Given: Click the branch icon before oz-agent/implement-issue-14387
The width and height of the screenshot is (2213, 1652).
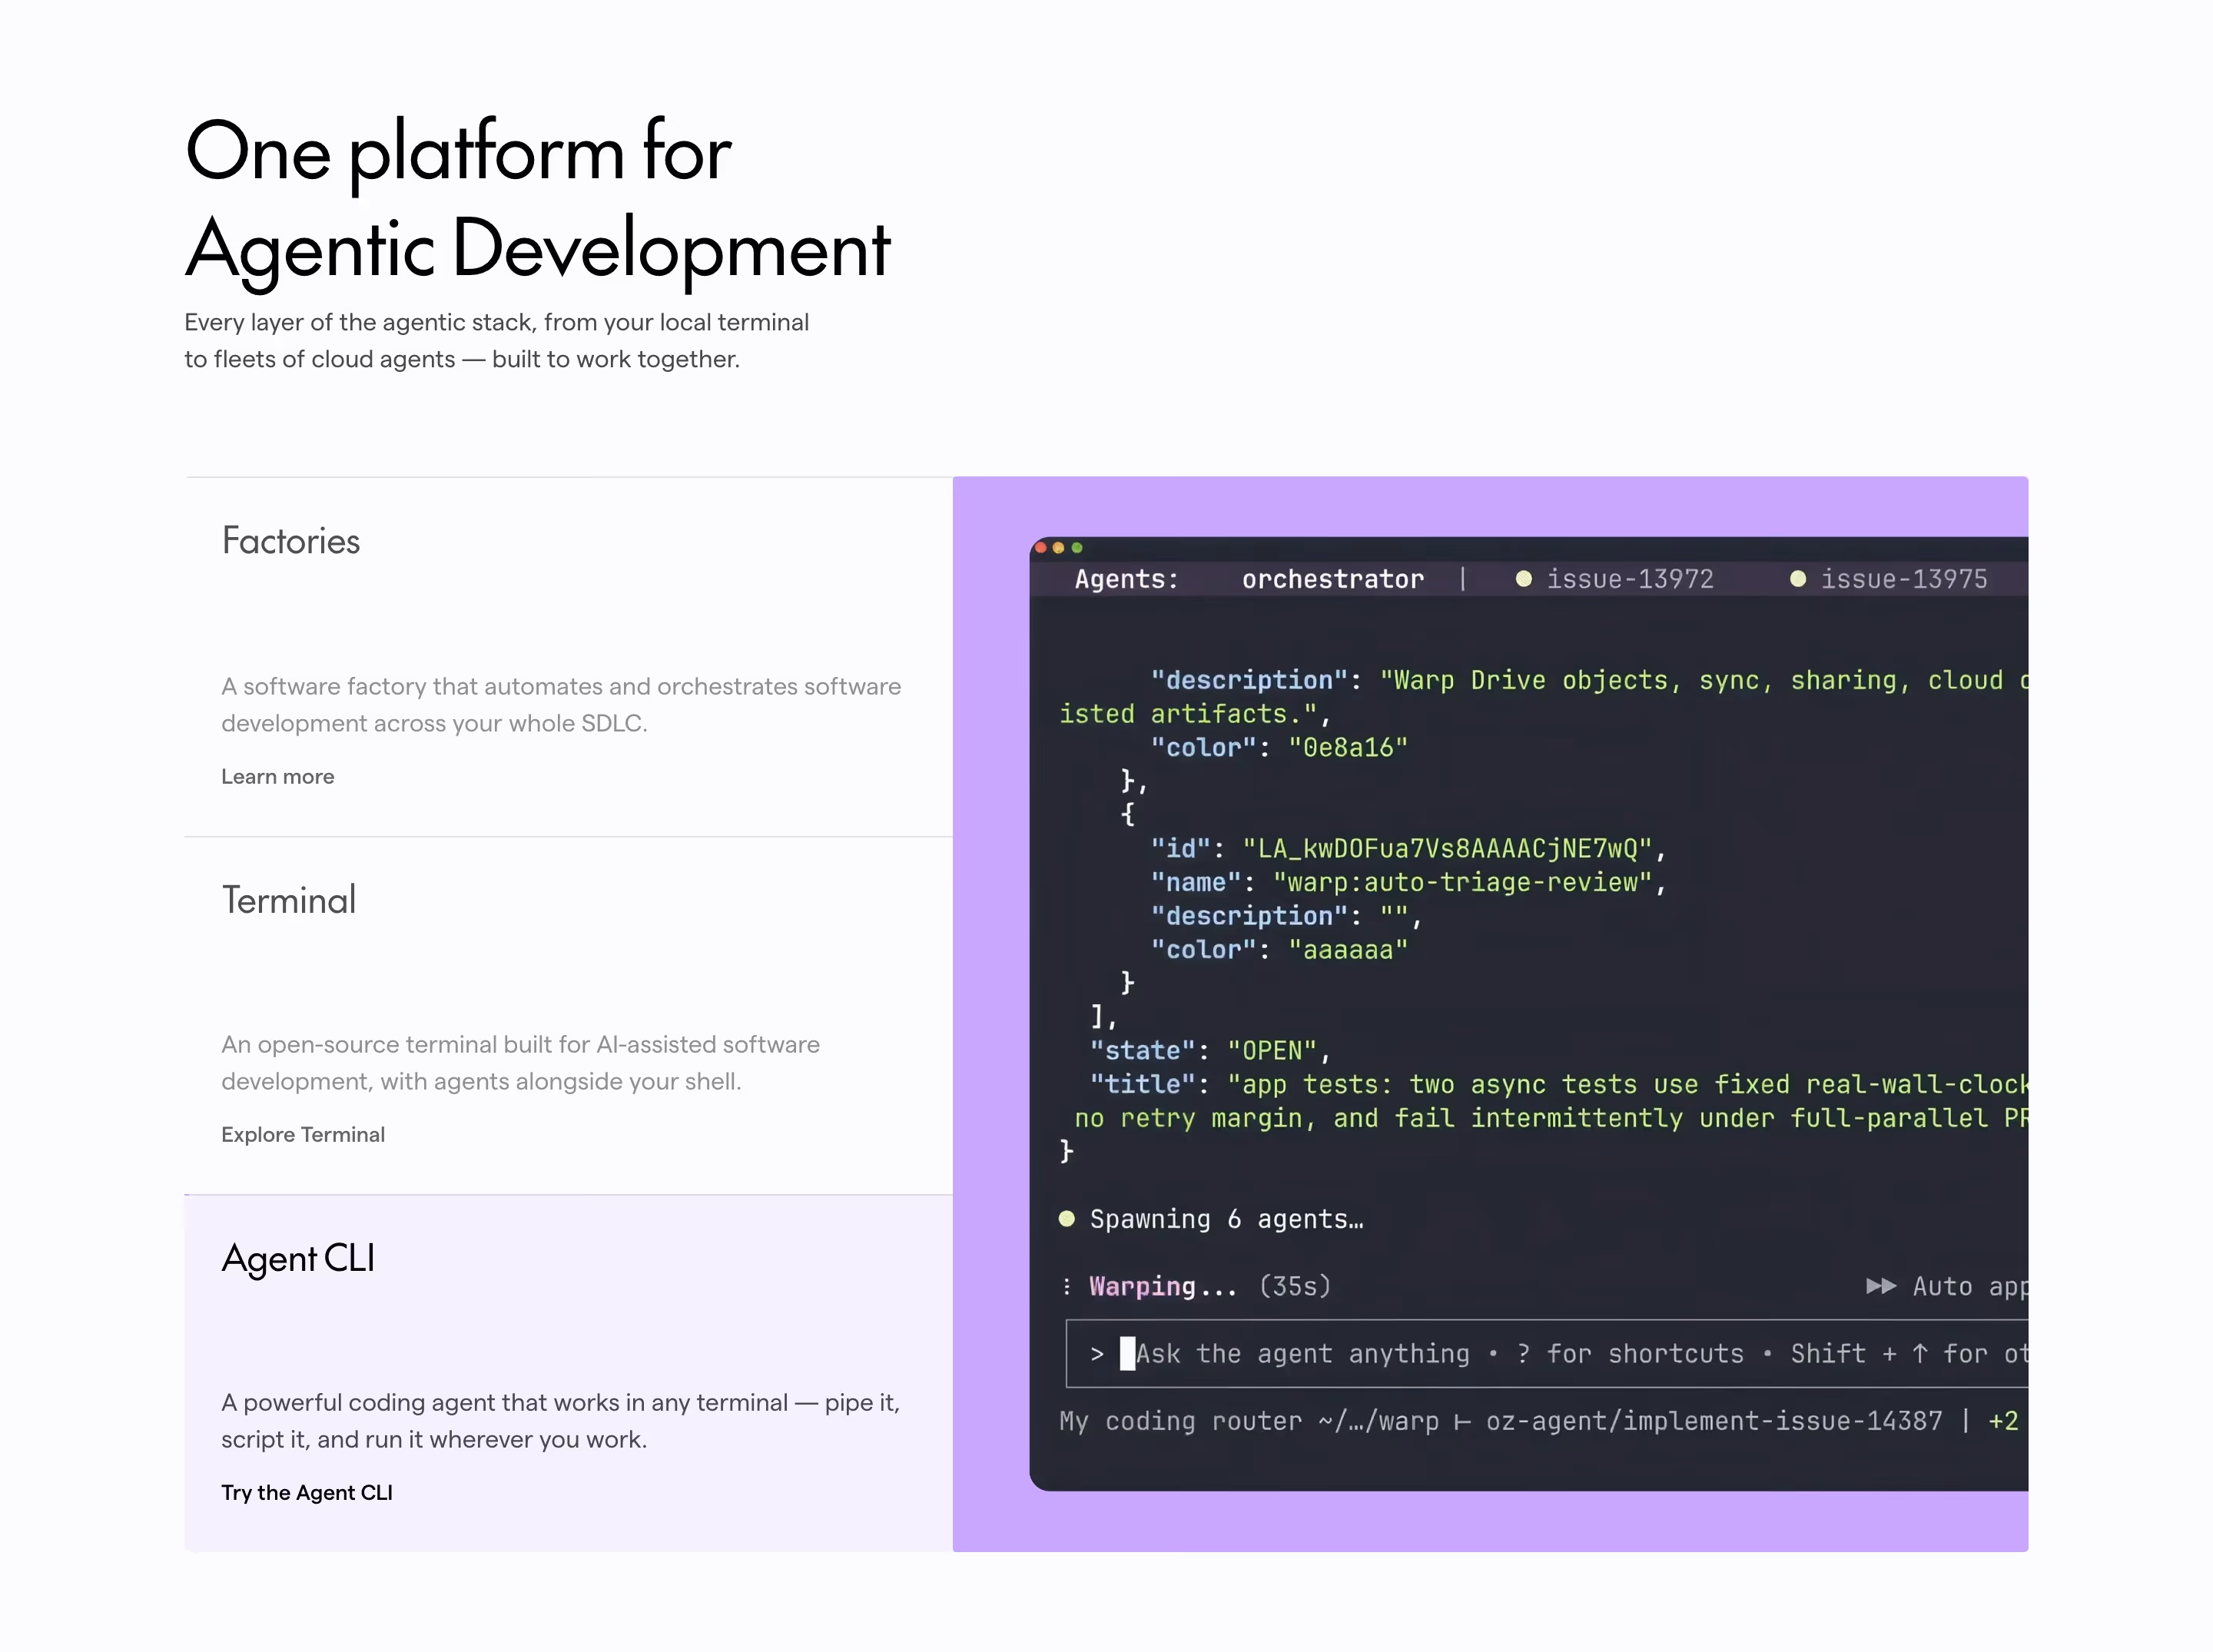Looking at the screenshot, I should click(1462, 1422).
